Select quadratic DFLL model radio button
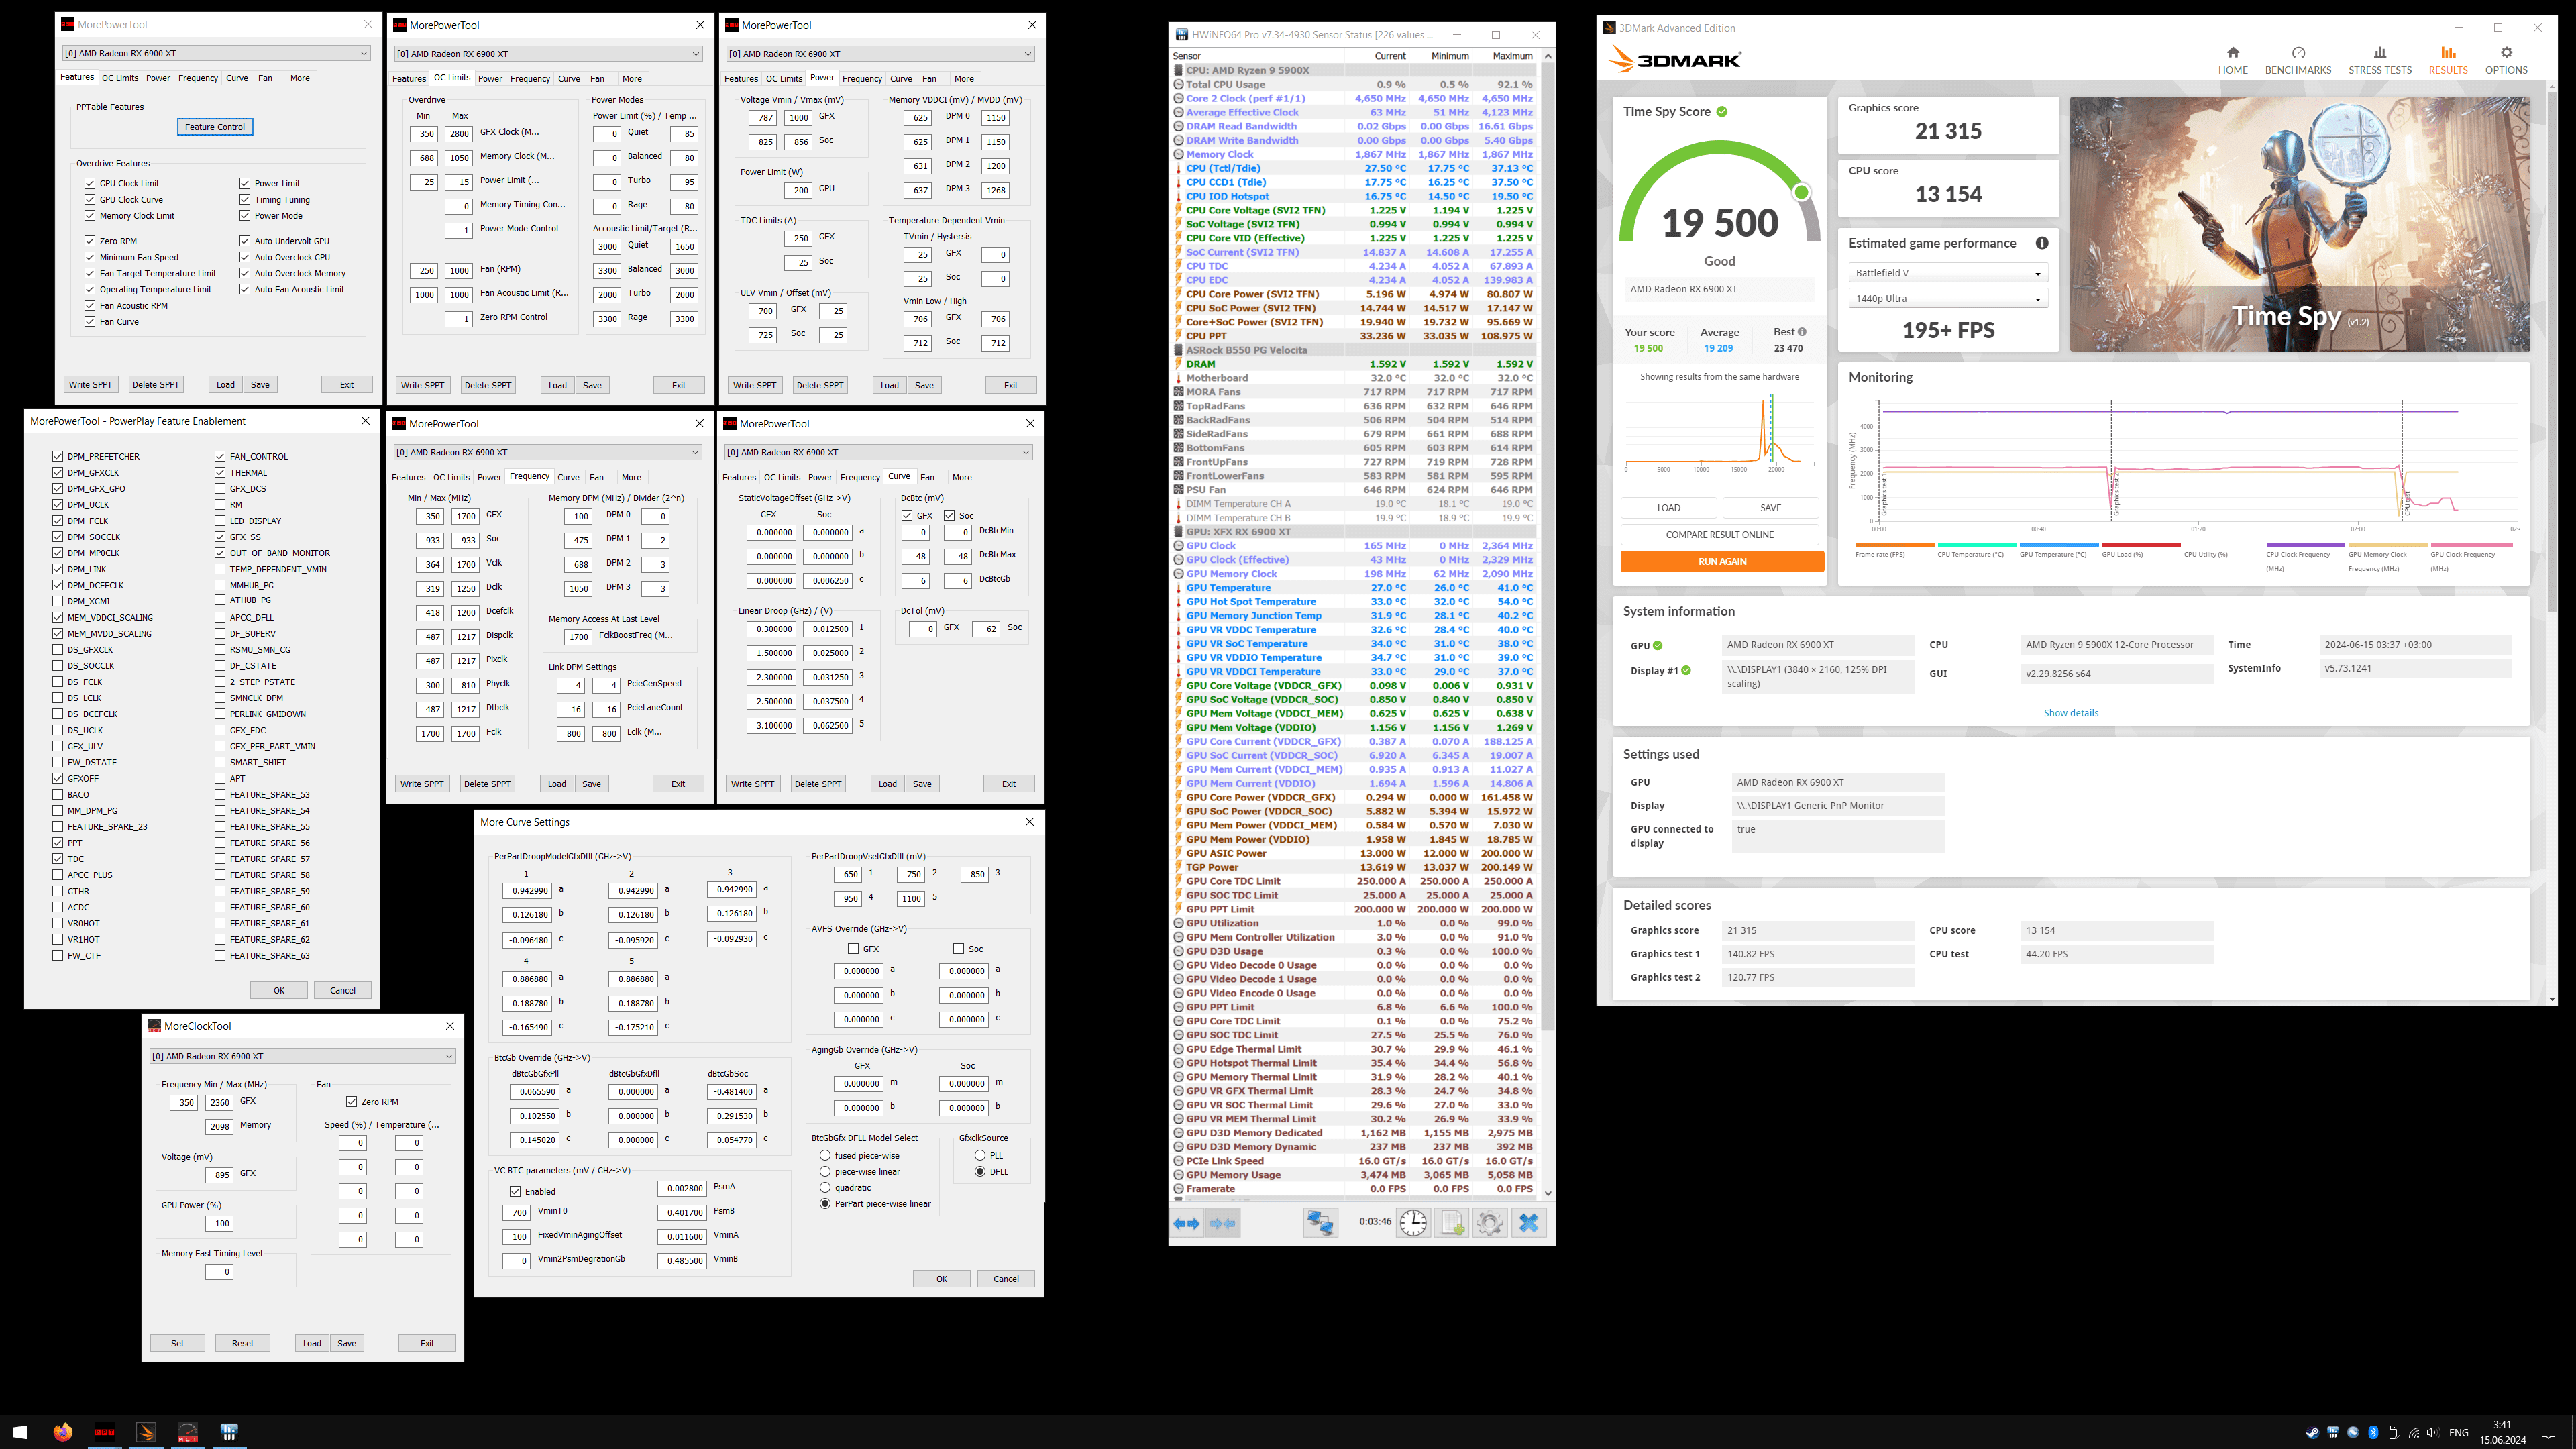This screenshot has height=1449, width=2576. pos(825,1188)
